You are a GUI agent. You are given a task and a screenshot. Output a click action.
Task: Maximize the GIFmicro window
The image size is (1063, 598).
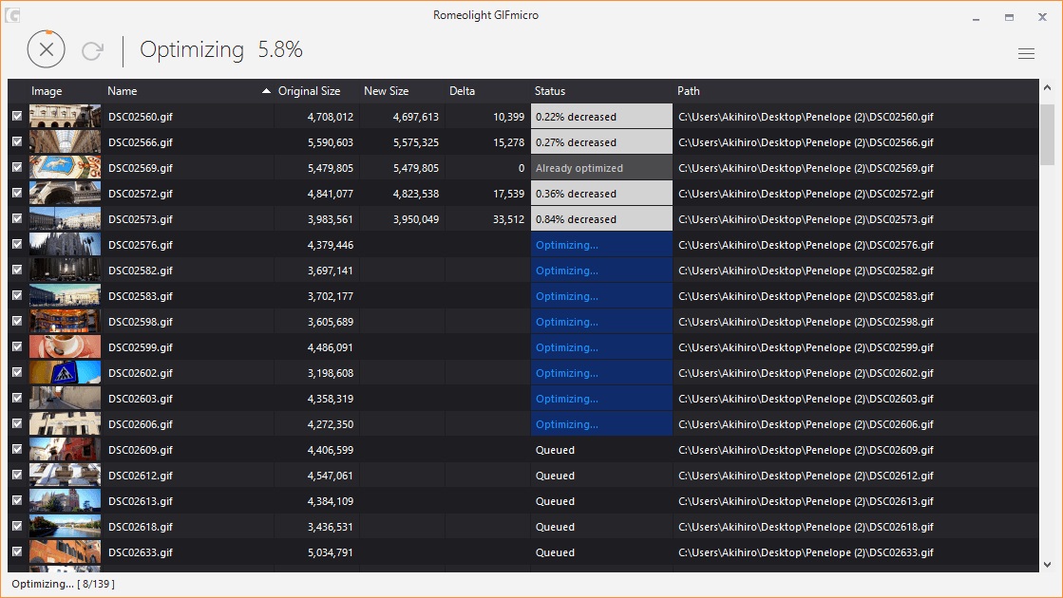coord(1009,17)
